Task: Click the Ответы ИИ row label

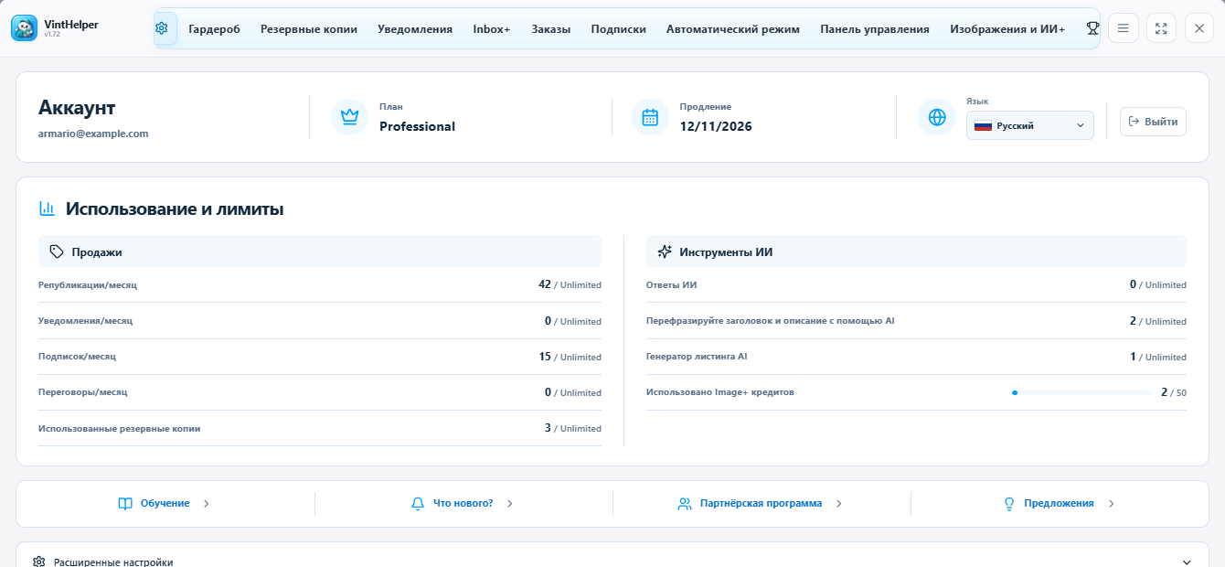Action: click(x=671, y=285)
